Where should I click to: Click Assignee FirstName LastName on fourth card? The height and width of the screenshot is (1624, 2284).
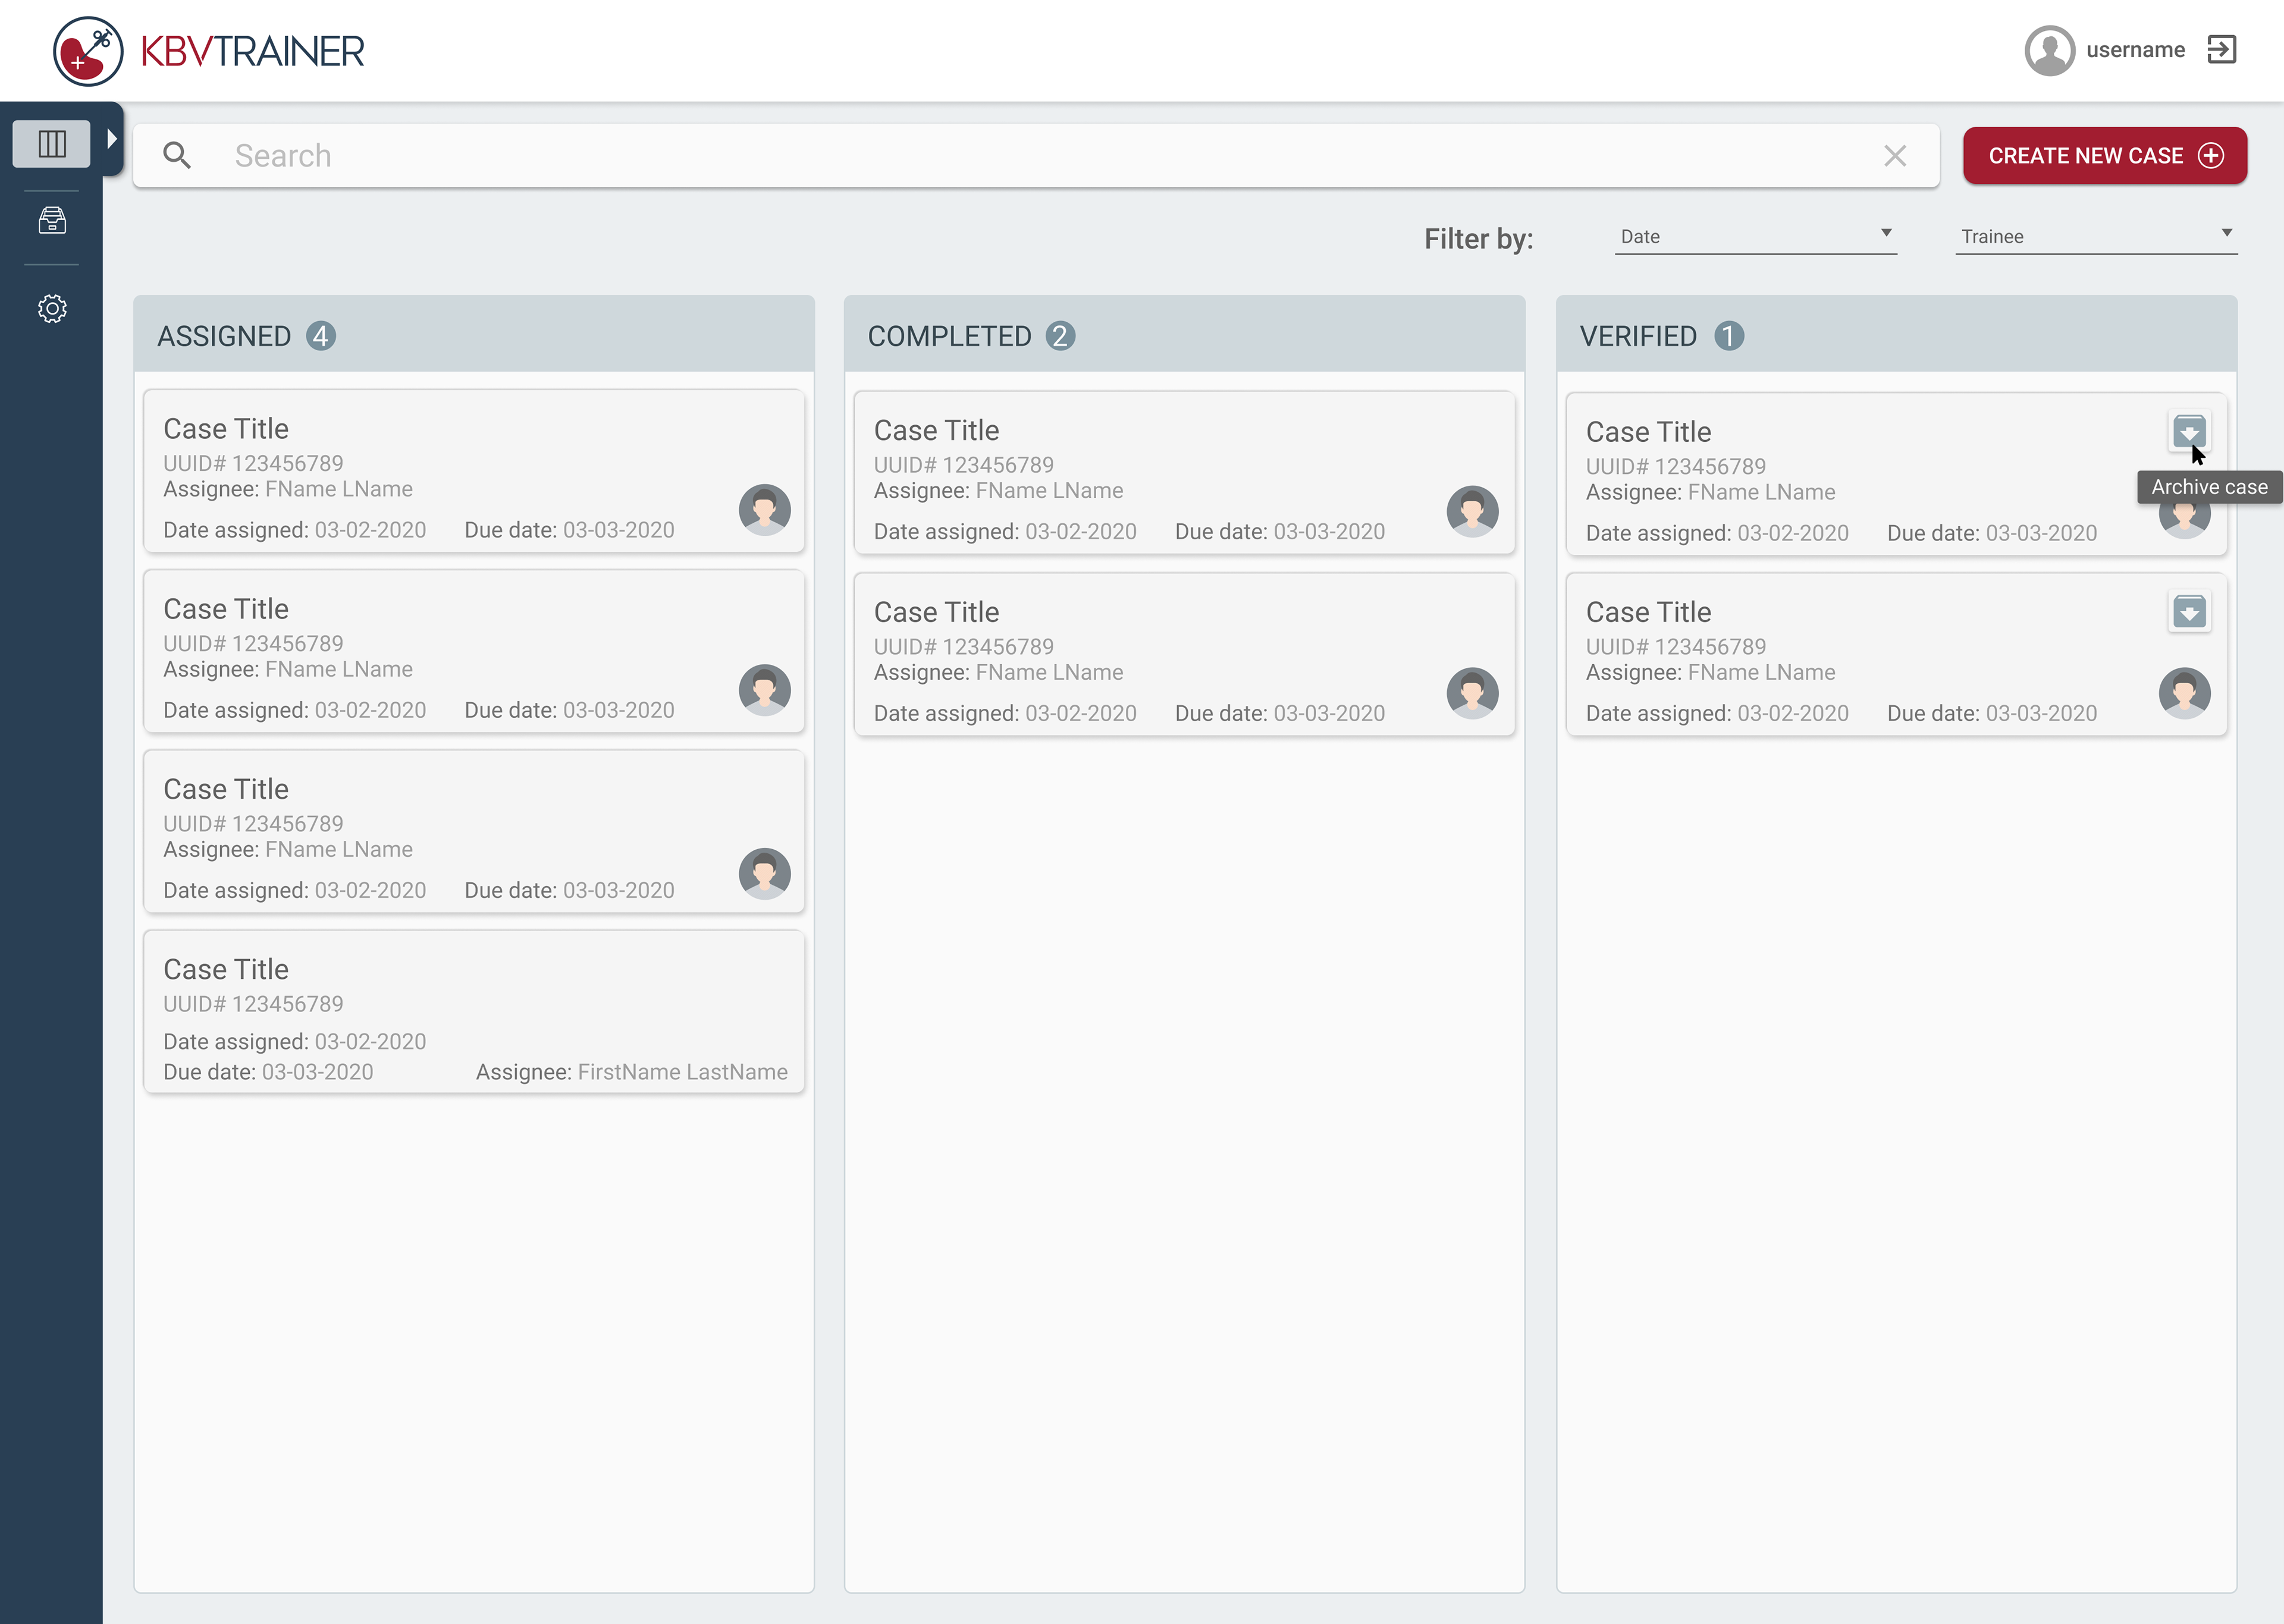click(x=631, y=1072)
